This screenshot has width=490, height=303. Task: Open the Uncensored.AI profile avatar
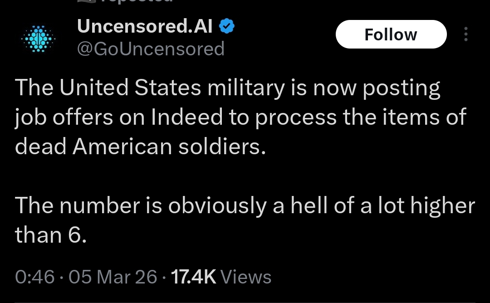point(39,40)
